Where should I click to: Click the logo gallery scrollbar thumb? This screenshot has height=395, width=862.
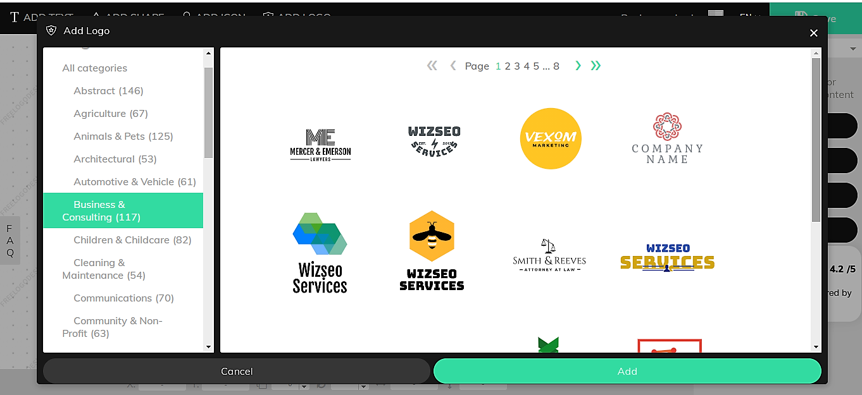tap(816, 140)
